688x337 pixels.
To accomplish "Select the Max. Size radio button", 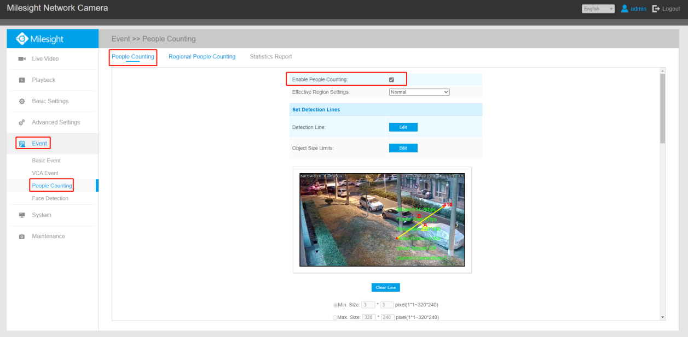I will 336,317.
